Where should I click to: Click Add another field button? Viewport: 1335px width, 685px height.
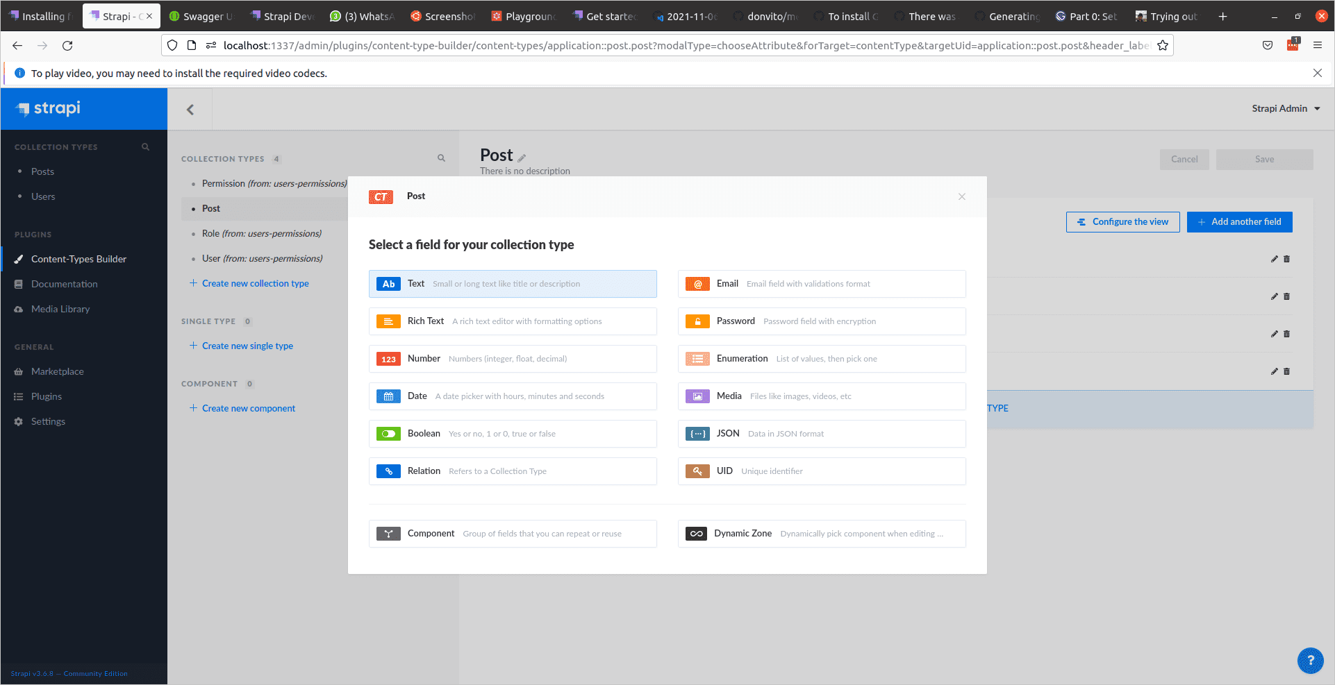[1239, 222]
